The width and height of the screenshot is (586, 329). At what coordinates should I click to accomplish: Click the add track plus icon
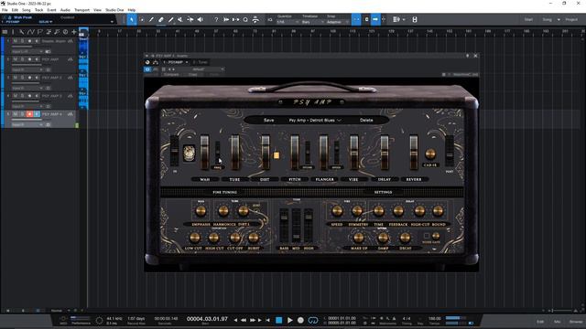tap(74, 32)
